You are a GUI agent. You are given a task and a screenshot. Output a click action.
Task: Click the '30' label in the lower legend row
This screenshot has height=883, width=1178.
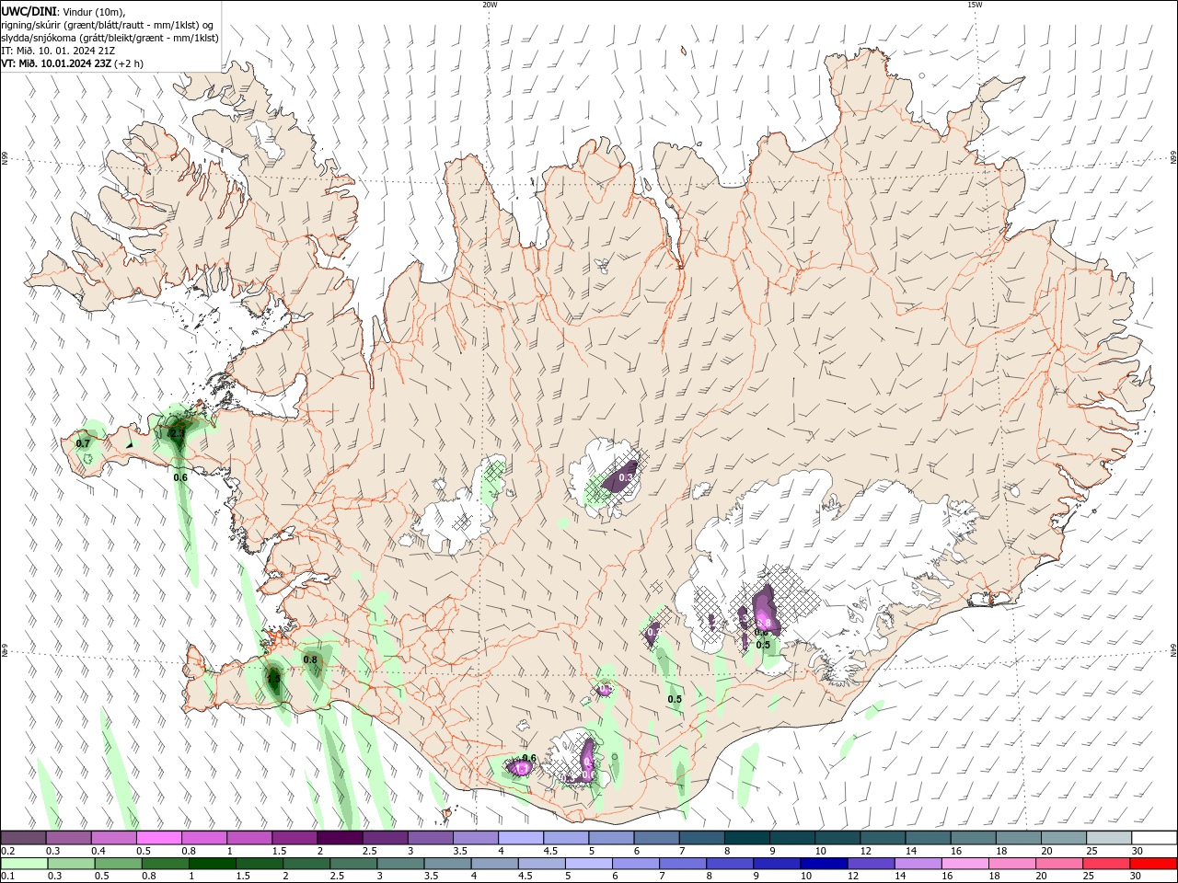tap(1137, 877)
